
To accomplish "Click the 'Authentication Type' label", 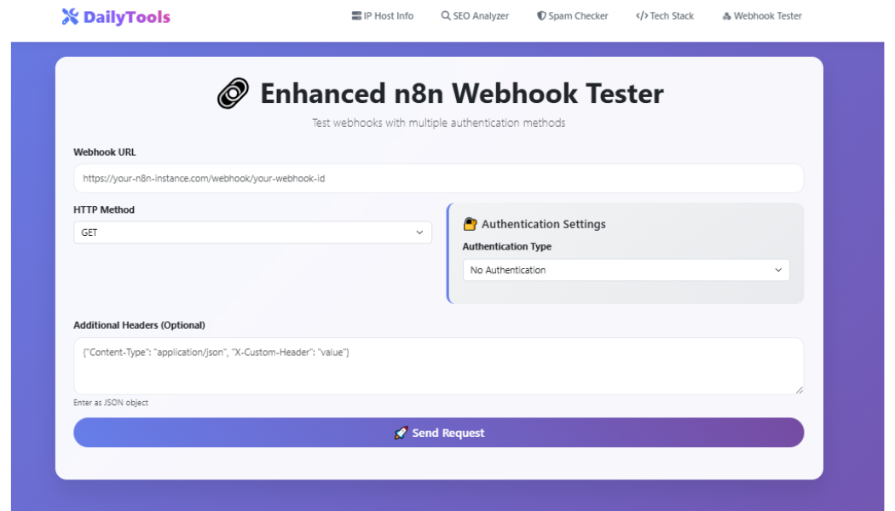I will click(507, 246).
